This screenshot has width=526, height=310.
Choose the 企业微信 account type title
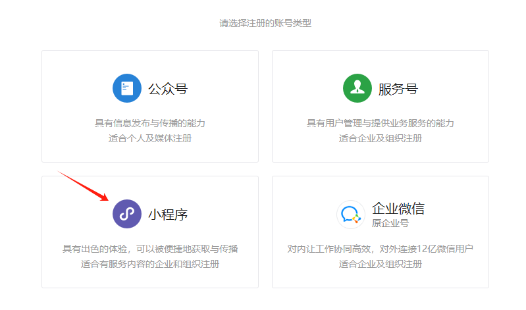click(398, 209)
